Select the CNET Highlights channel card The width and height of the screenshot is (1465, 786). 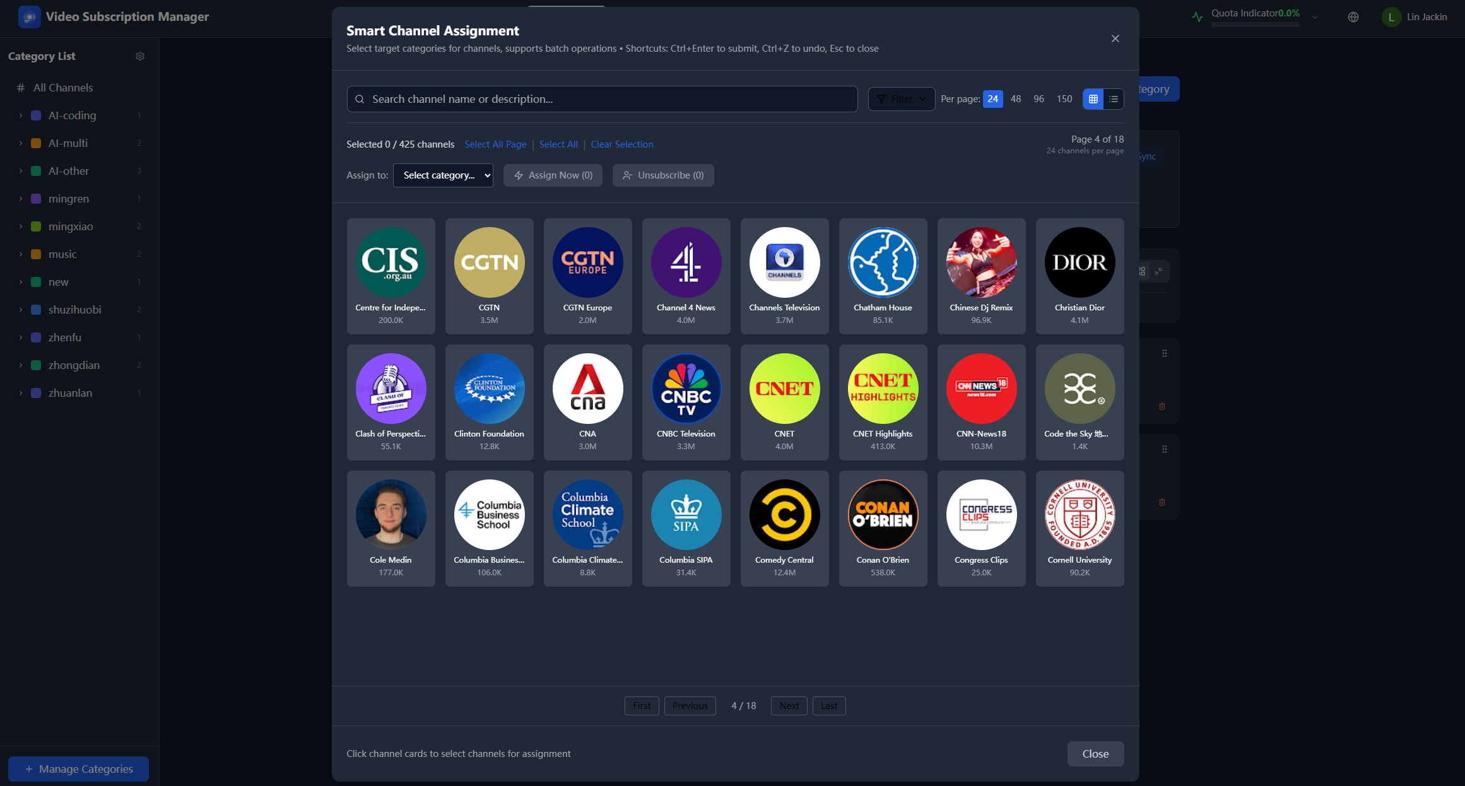click(883, 402)
